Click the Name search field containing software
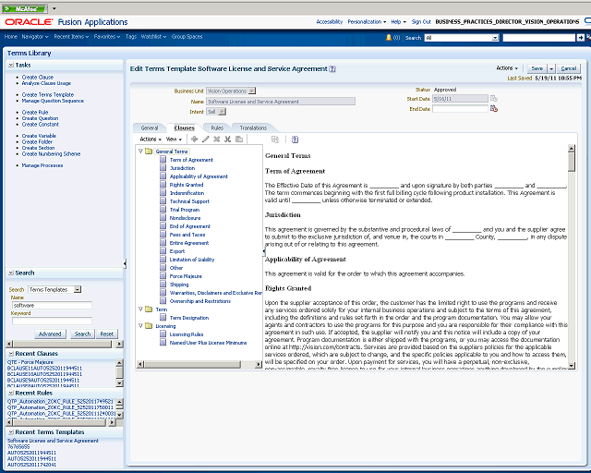Viewport: 591px width, 473px height. (52, 305)
